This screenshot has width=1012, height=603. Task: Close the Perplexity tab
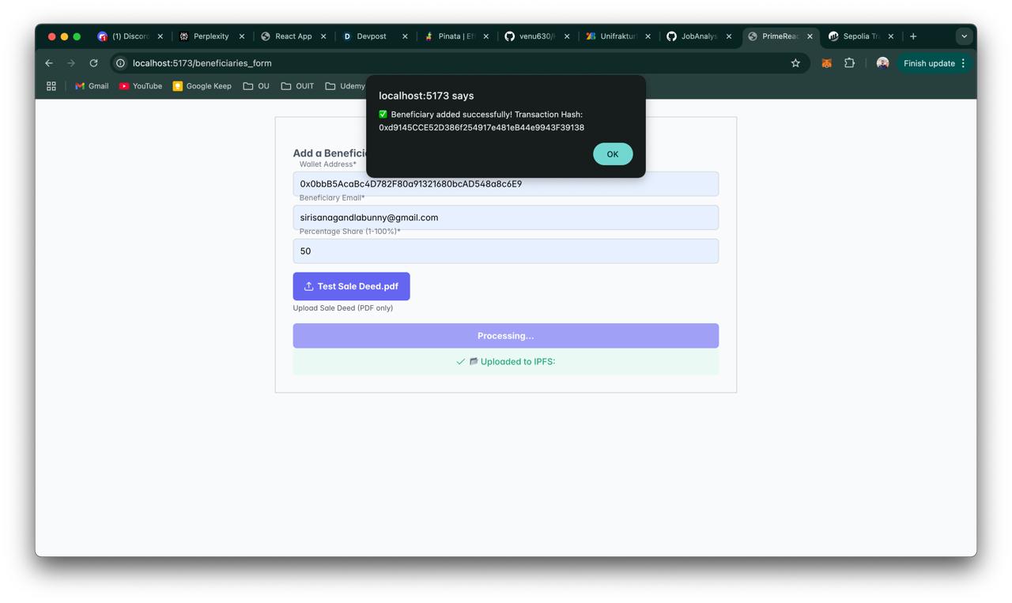(242, 36)
